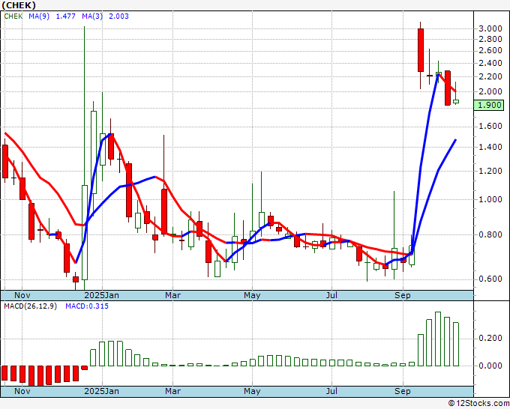Click the MA(3) legend label
The width and height of the screenshot is (510, 409).
coord(92,16)
